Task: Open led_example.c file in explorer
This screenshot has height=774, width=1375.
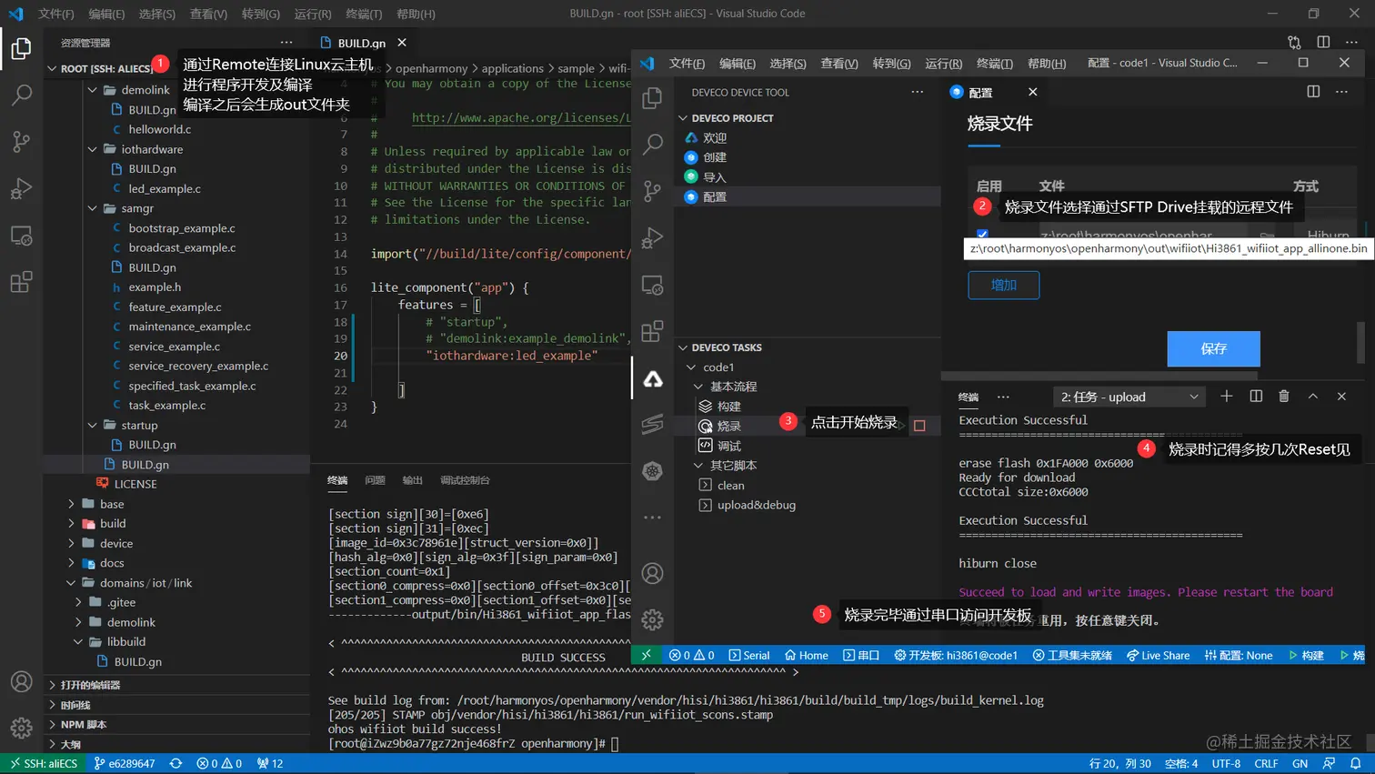Action: pyautogui.click(x=165, y=188)
